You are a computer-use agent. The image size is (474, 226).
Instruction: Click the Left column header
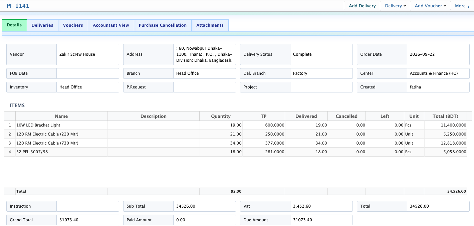[x=385, y=116]
